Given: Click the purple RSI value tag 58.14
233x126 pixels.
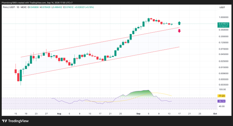Looking at the screenshot, I should [x=221, y=101].
